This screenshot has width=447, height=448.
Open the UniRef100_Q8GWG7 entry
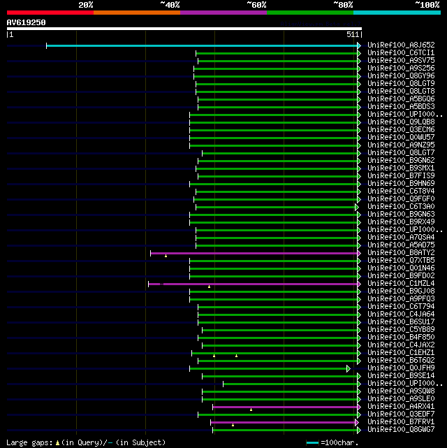(401, 429)
